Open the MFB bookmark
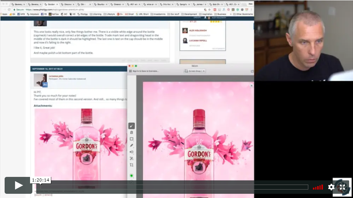This screenshot has height=198, width=353. pyautogui.click(x=21, y=14)
